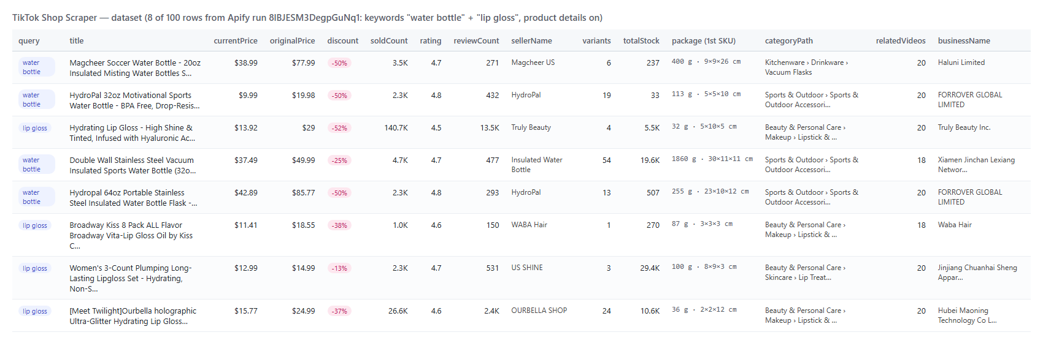Click the $49.99 original price cell

coord(304,160)
